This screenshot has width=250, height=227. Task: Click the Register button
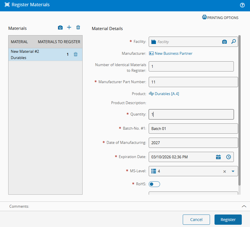[x=228, y=220]
